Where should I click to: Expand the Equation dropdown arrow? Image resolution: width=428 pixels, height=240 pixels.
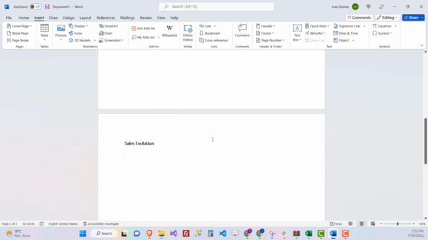395,26
